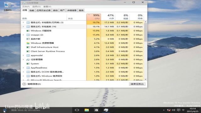This screenshot has width=201, height=113.
Task: Expand 服务主机: Windows 错误报告 row
Action: (23, 76)
